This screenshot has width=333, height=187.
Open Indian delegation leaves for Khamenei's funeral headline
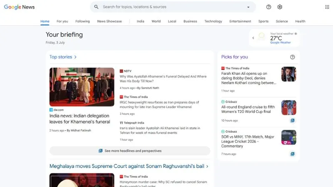click(x=80, y=119)
